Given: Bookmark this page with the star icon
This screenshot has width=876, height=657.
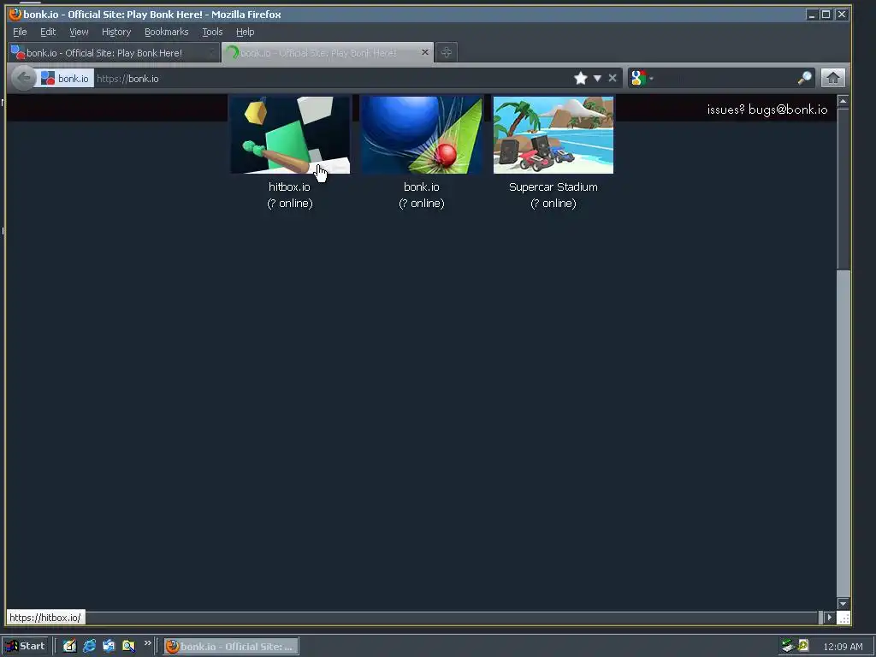Looking at the screenshot, I should (581, 78).
